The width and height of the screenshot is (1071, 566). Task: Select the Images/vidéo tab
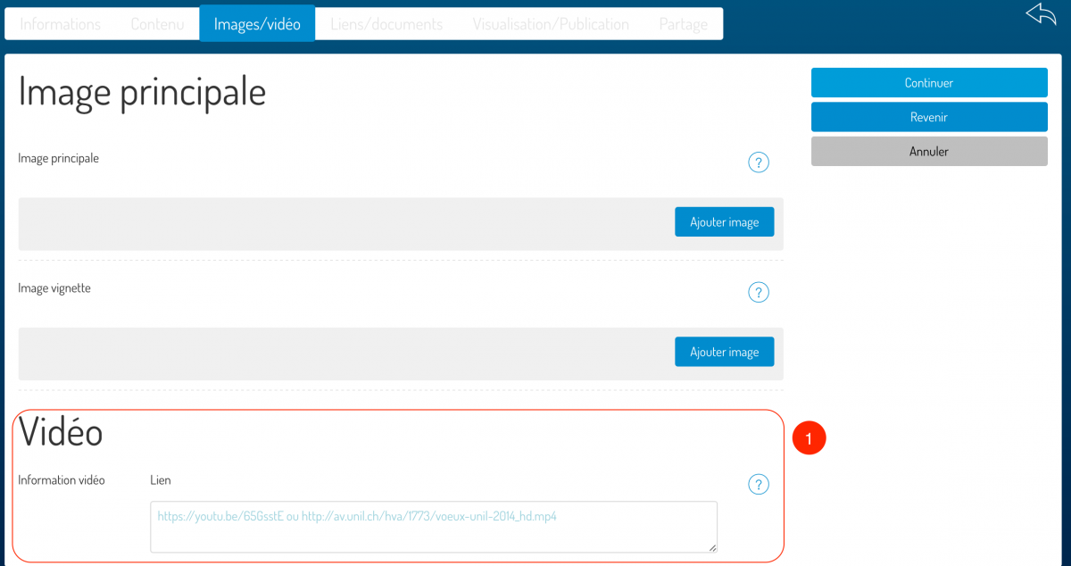257,24
